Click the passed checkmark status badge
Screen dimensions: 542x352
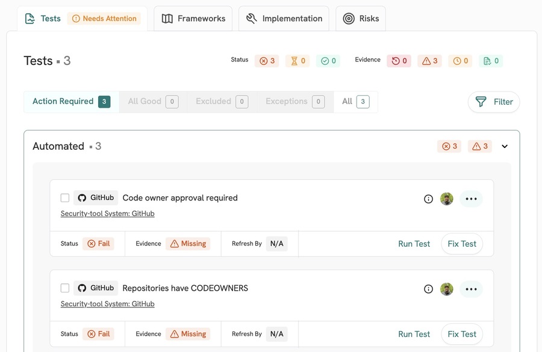click(x=328, y=61)
